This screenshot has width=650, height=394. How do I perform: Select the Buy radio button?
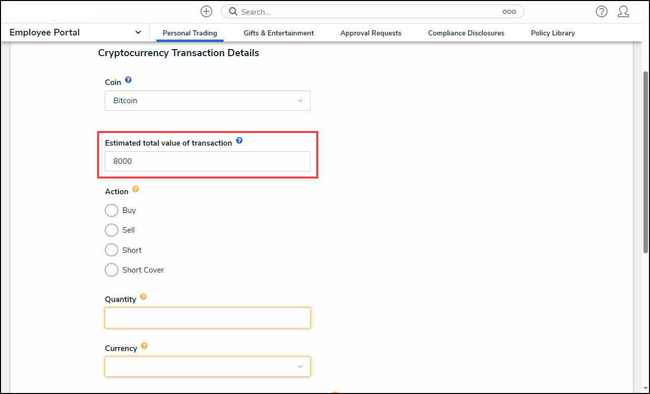pyautogui.click(x=111, y=210)
